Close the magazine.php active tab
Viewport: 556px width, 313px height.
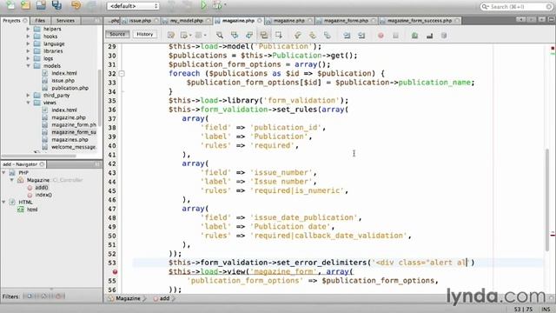[260, 21]
